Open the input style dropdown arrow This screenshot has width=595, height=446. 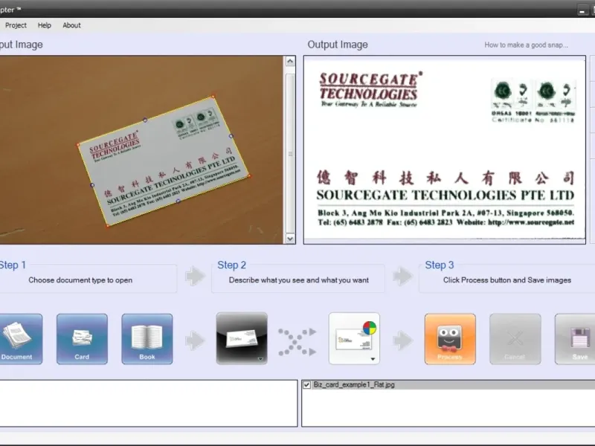260,359
